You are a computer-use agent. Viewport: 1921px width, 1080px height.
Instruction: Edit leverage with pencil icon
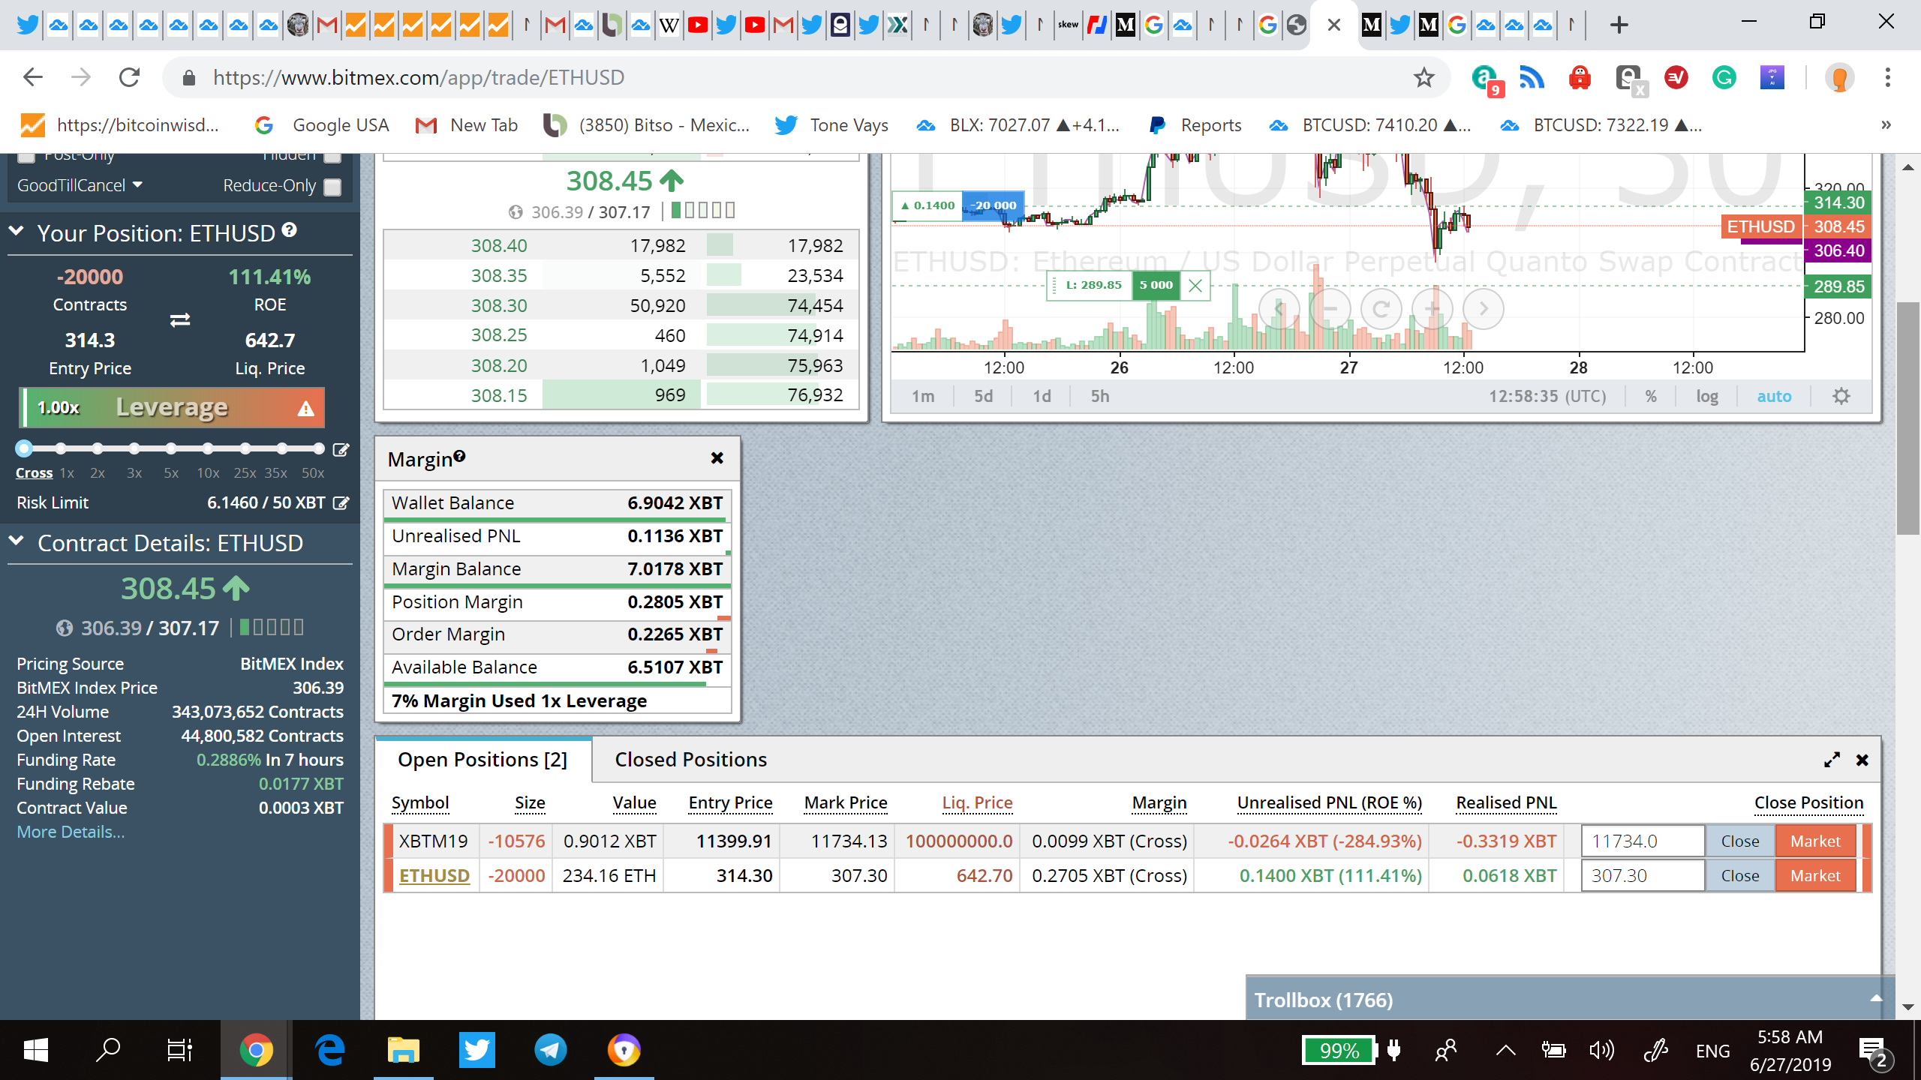pos(341,449)
